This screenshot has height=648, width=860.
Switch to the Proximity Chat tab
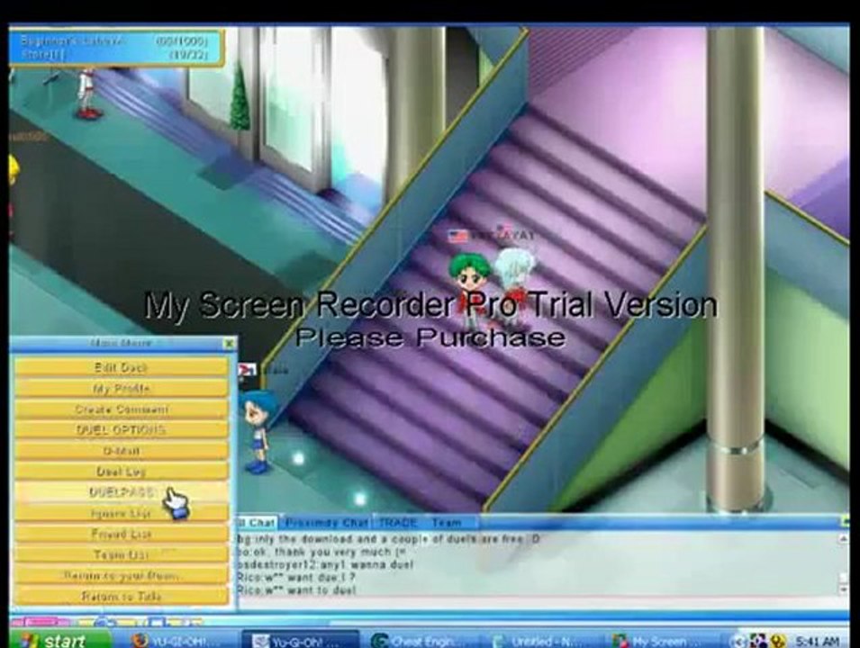pyautogui.click(x=326, y=523)
